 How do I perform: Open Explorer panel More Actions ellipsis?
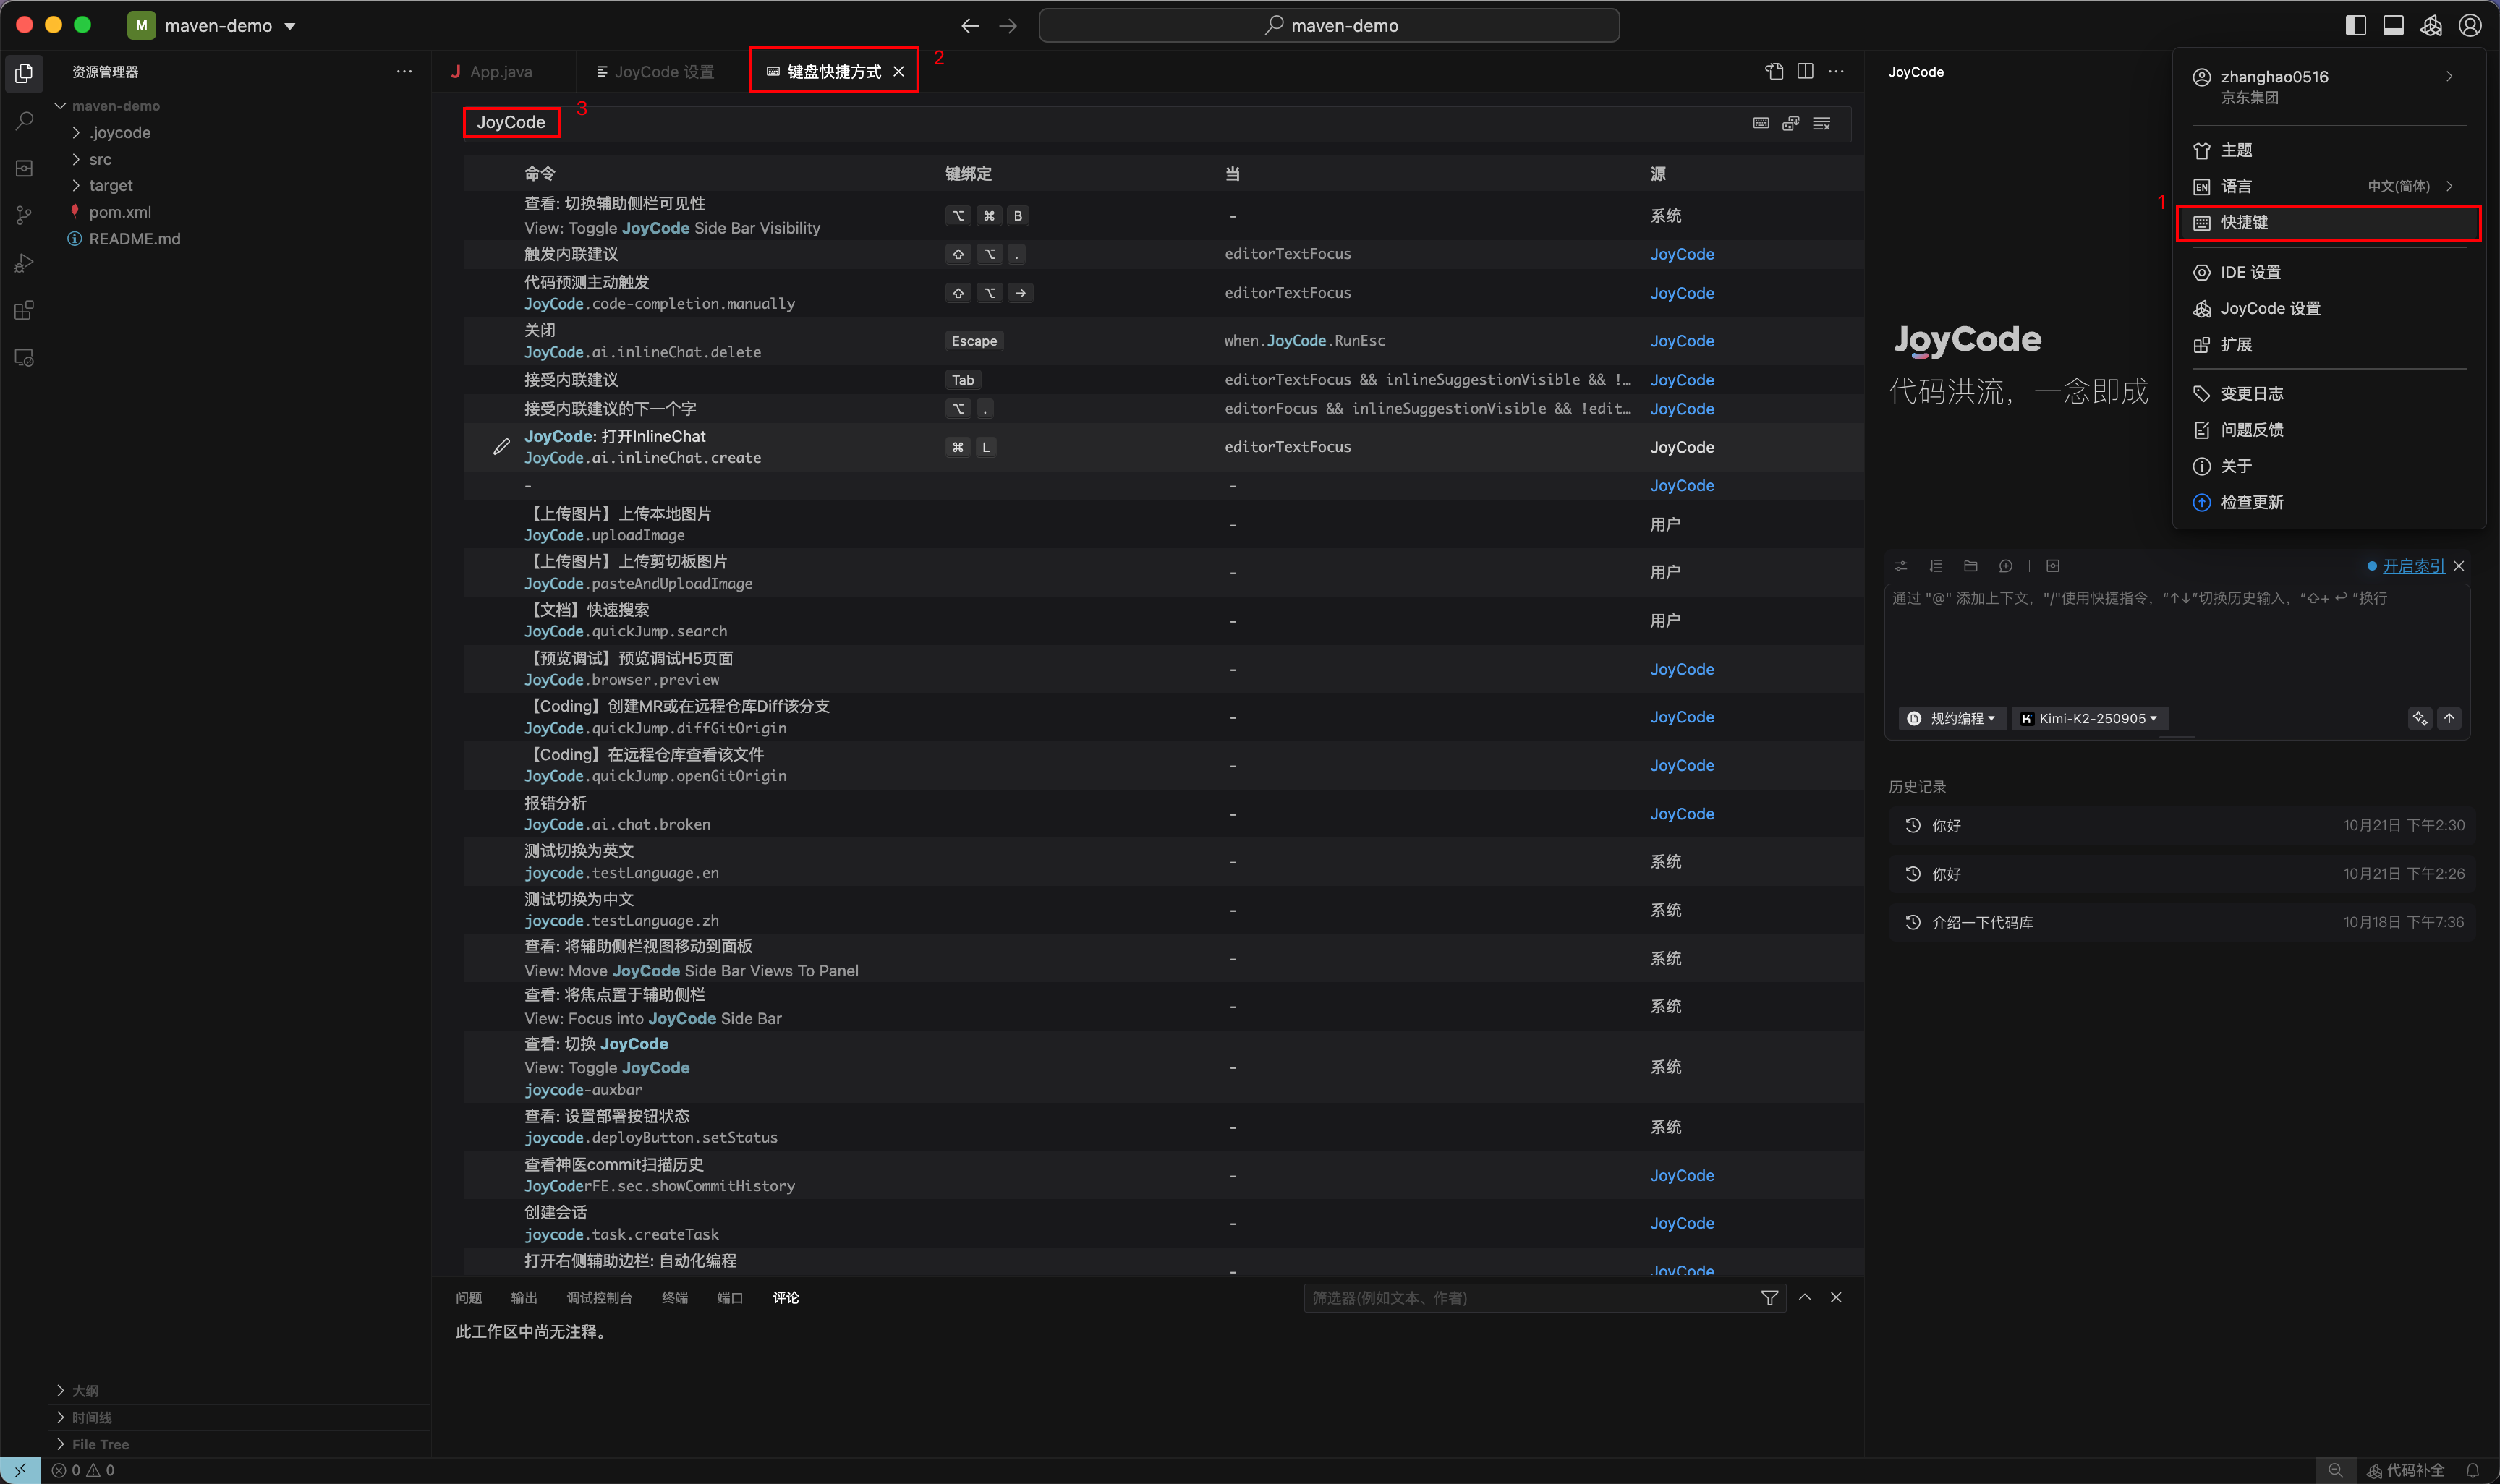(404, 71)
